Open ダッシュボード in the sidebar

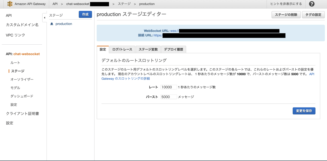coord(22,96)
